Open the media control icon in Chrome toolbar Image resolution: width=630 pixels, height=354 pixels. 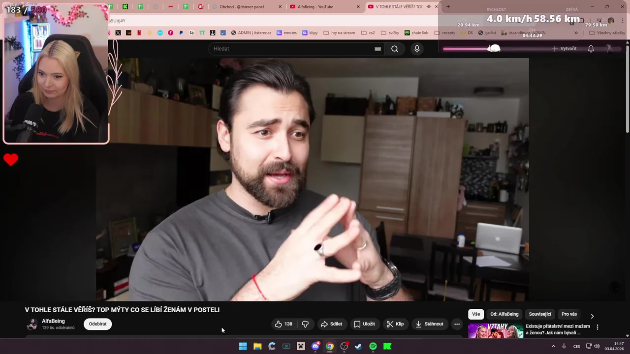[599, 21]
